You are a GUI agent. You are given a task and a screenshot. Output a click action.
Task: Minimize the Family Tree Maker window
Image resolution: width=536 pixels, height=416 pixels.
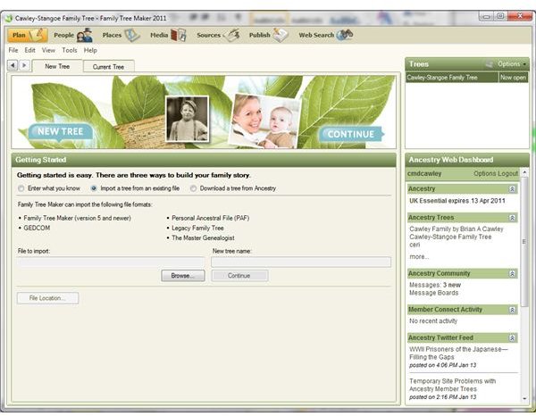point(487,16)
